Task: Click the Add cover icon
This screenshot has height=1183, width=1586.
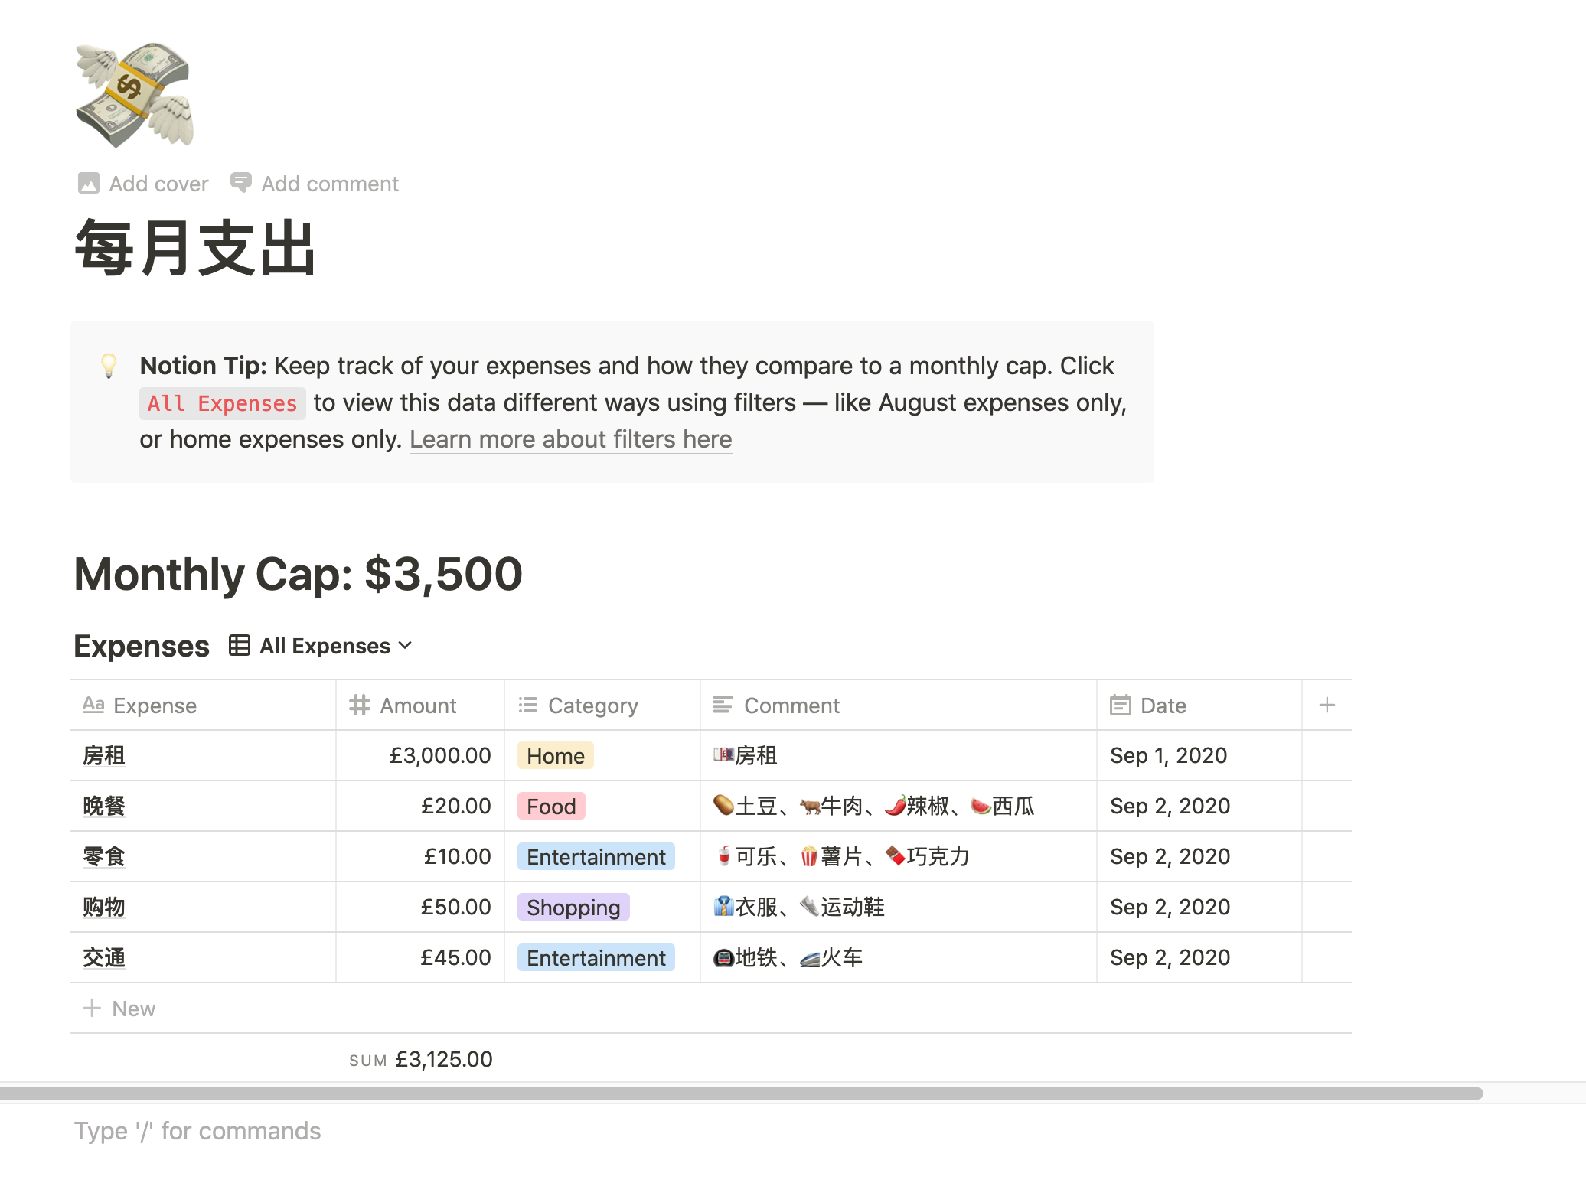Action: pyautogui.click(x=90, y=184)
